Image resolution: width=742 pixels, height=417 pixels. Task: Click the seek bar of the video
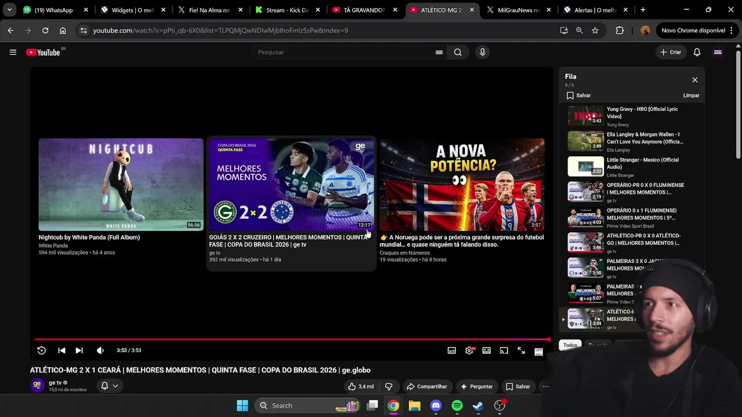(291, 339)
